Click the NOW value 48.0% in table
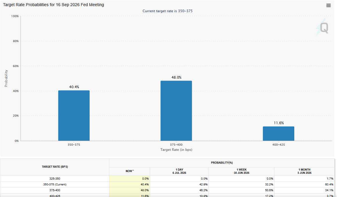The width and height of the screenshot is (337, 197). click(x=145, y=190)
